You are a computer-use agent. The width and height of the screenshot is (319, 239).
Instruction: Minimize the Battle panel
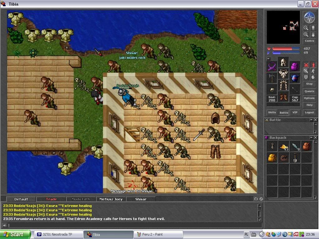pos(311,120)
